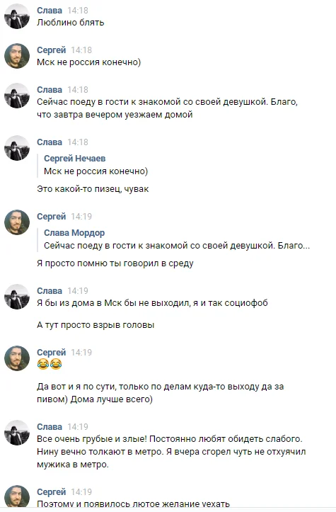Click Слава's avatar beside "Все очень грубые" message
Image resolution: width=336 pixels, height=512 pixels.
[x=17, y=433]
